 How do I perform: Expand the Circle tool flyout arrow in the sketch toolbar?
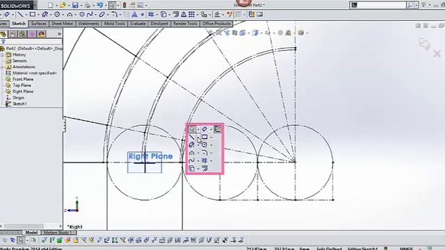pos(63,14)
